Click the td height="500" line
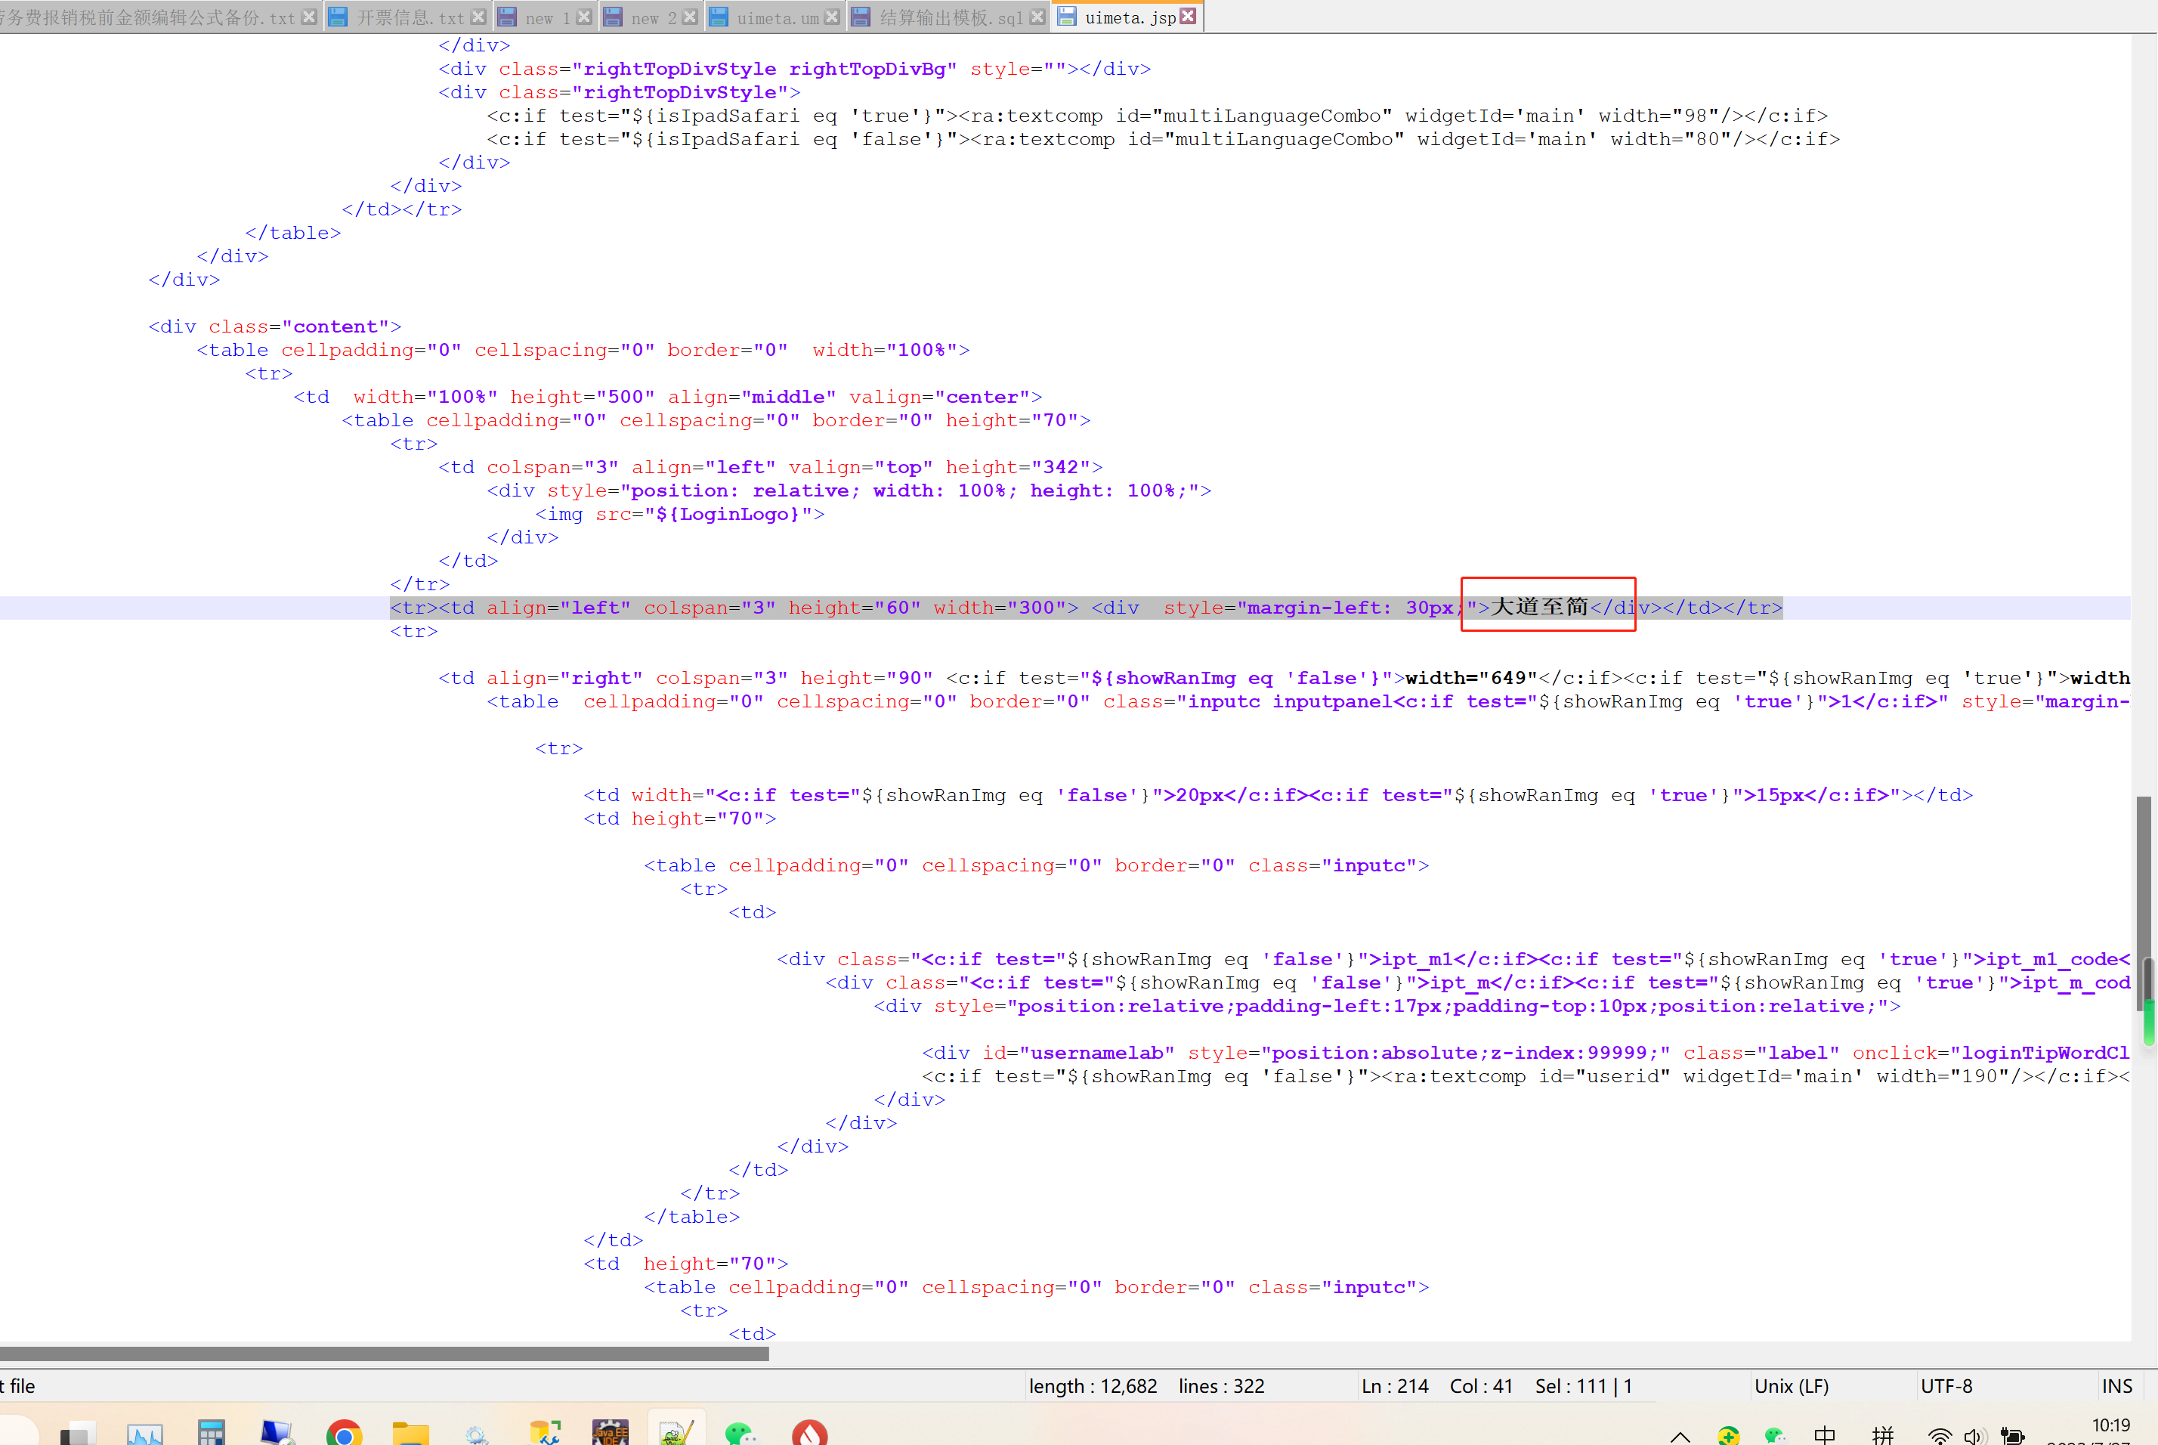The image size is (2158, 1445). tap(667, 396)
